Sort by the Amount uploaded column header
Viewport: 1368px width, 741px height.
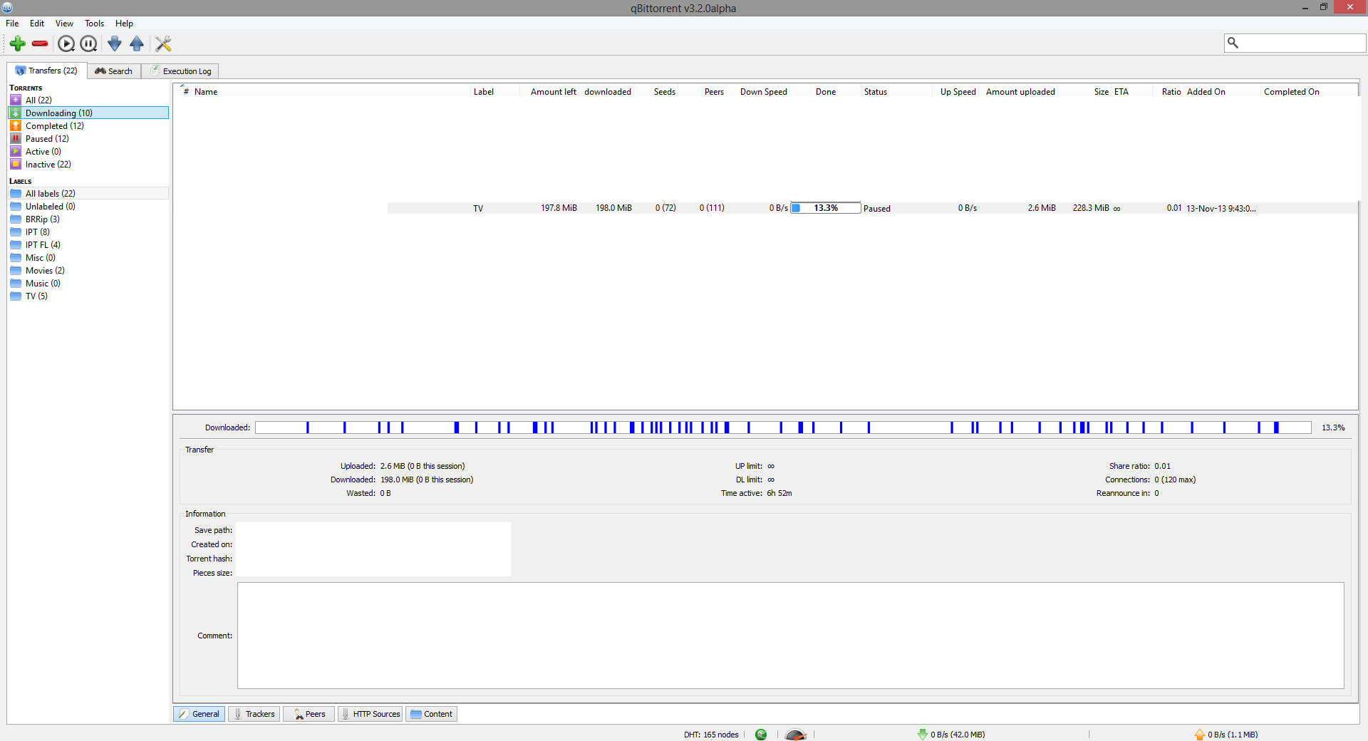1020,92
